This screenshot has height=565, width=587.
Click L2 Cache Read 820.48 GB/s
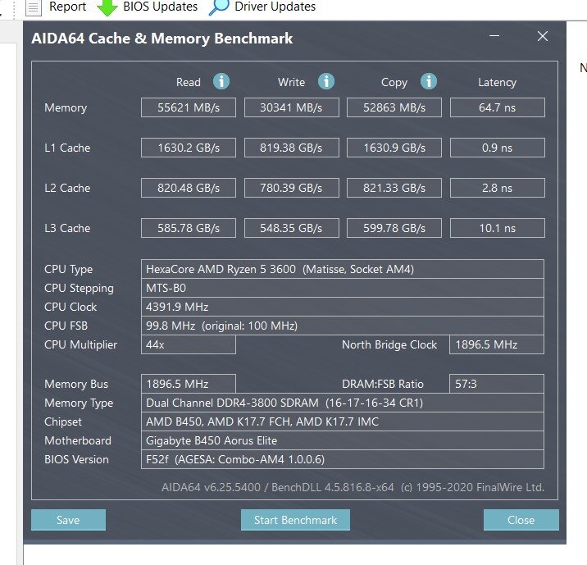tap(189, 188)
